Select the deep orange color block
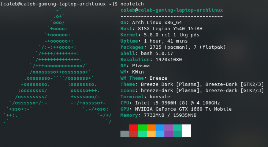Image resolution: width=268 pixels, height=147 pixels. pyautogui.click(x=151, y=127)
